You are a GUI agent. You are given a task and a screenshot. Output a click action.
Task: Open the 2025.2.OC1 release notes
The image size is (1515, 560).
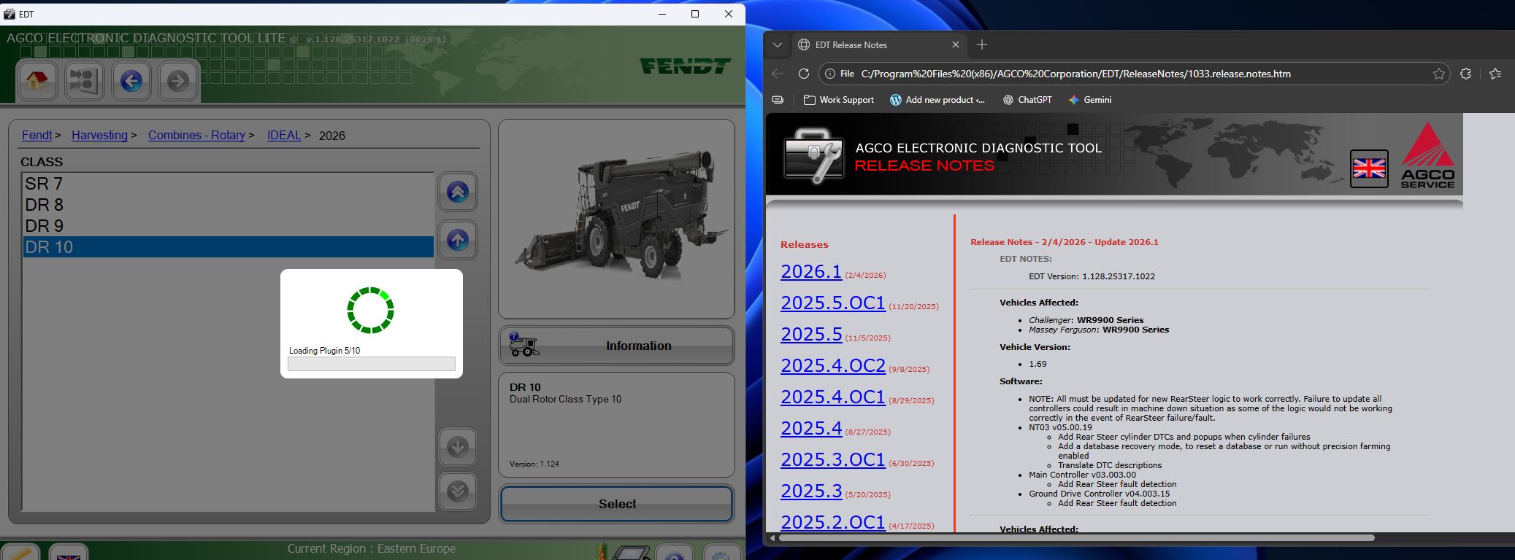tap(833, 522)
